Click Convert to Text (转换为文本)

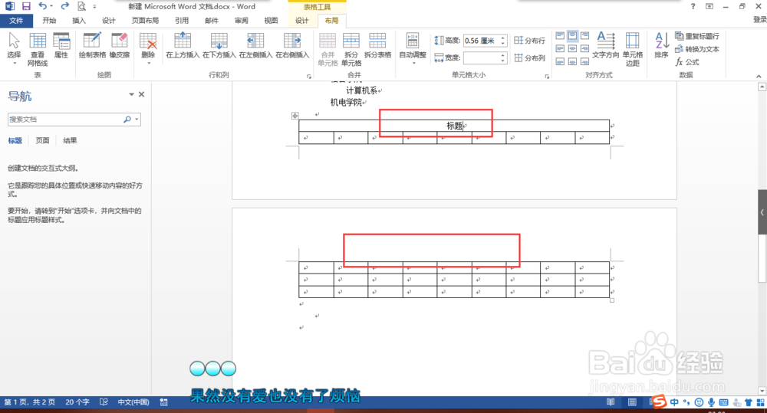pos(697,49)
